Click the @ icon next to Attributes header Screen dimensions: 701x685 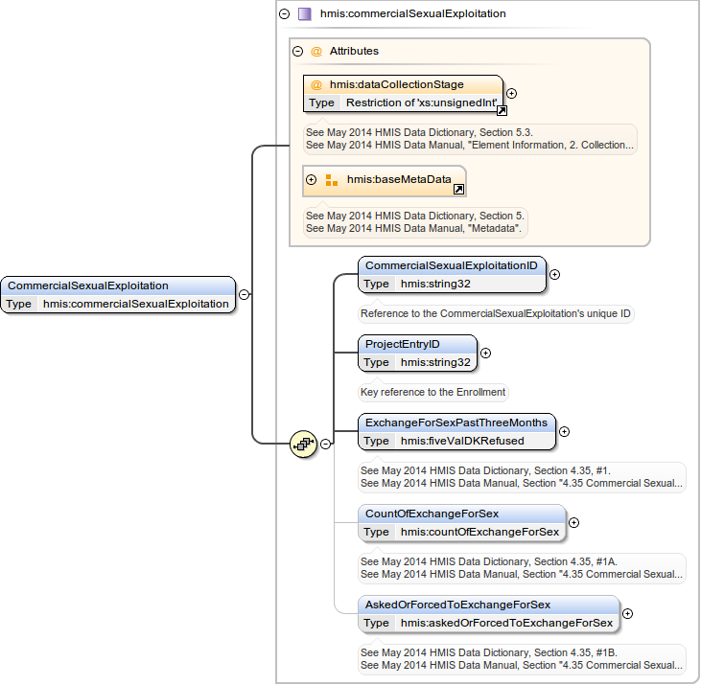pos(316,52)
